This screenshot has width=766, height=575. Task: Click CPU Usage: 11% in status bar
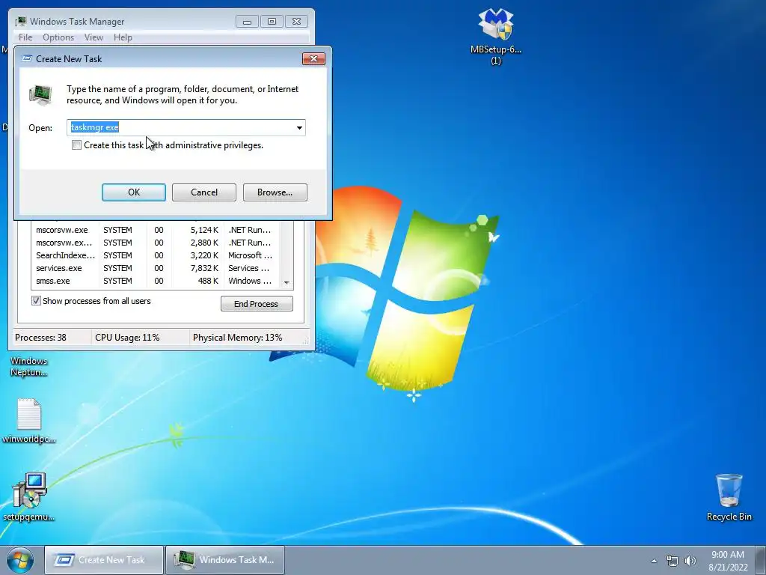click(127, 338)
